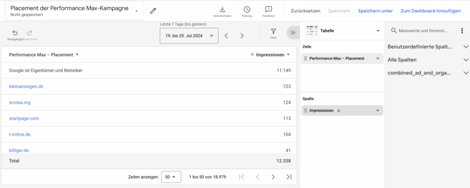Viewport: 470px width, 188px height.
Task: Open startpage.com link
Action: click(x=24, y=118)
